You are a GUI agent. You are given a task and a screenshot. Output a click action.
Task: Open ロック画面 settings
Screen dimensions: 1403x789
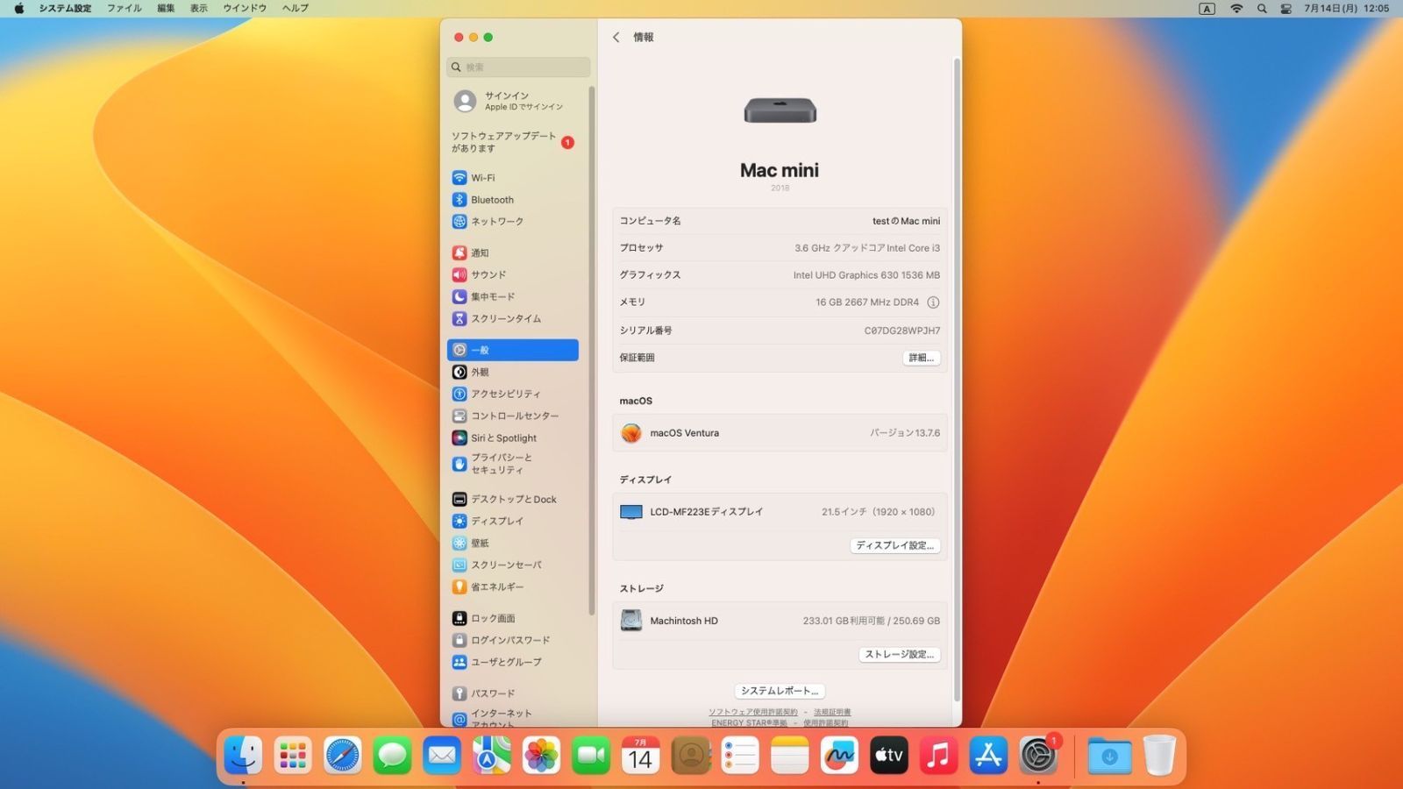click(x=513, y=618)
